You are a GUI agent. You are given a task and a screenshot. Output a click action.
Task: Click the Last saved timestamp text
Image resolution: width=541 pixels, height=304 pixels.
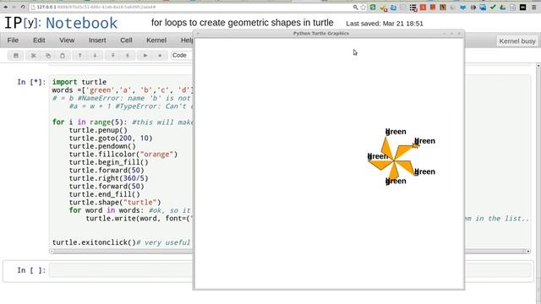(385, 24)
